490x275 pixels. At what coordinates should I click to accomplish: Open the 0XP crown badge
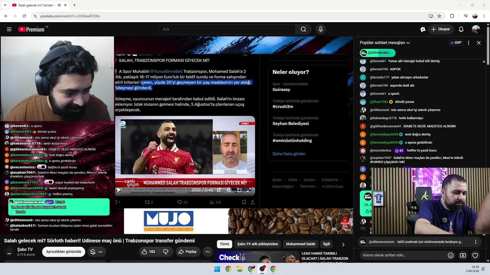pyautogui.click(x=456, y=43)
